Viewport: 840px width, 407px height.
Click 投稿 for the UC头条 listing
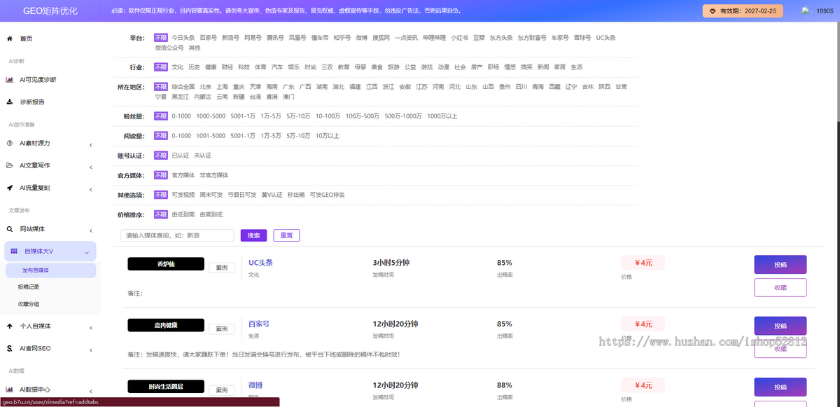[x=780, y=265]
